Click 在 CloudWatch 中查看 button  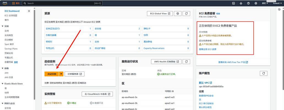(97, 94)
